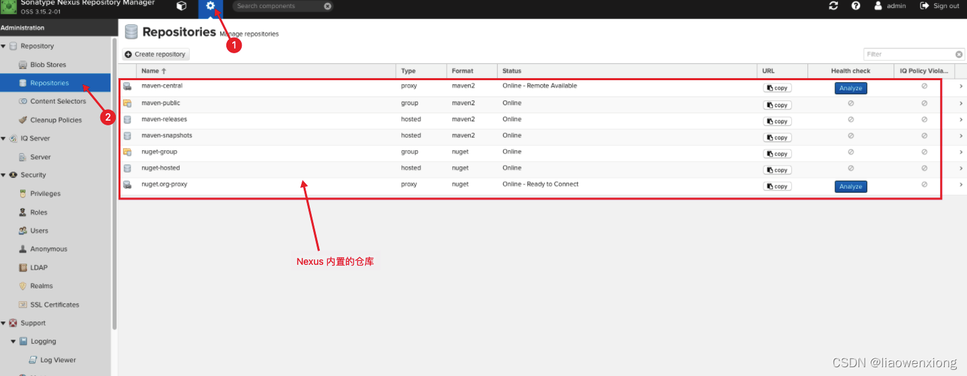Screen dimensions: 967x376
Task: Click the nuget-hosted database icon
Action: click(x=127, y=168)
